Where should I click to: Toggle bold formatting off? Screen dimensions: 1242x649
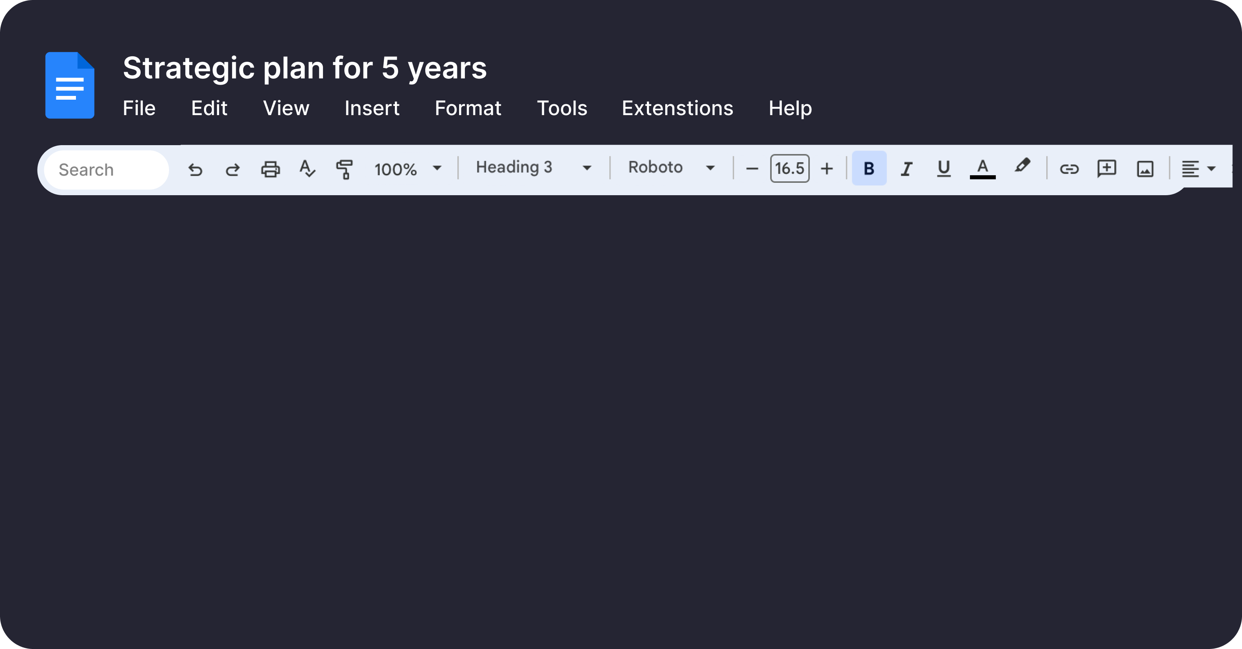pyautogui.click(x=869, y=168)
